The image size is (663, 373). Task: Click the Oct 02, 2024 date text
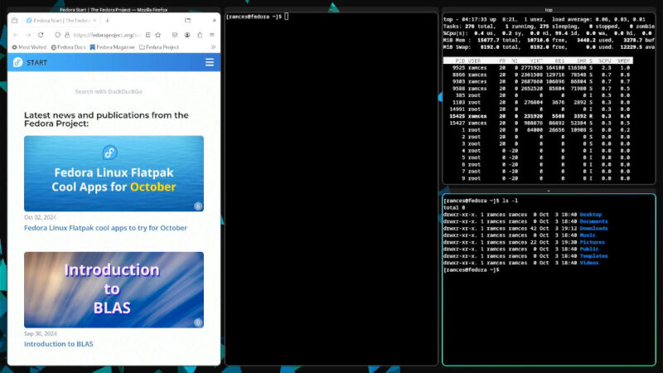pyautogui.click(x=40, y=217)
